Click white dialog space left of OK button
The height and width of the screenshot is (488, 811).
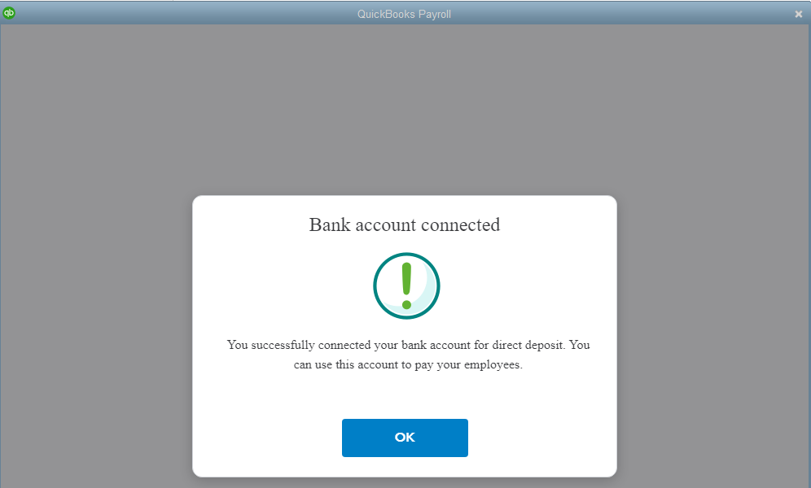pos(267,438)
